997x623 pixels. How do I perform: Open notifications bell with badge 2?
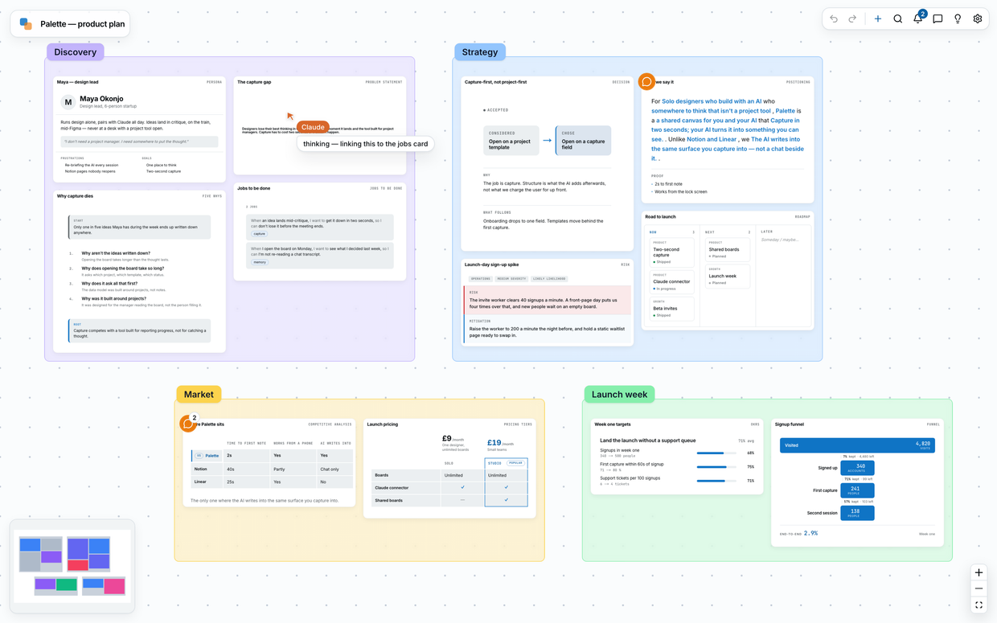pos(918,18)
